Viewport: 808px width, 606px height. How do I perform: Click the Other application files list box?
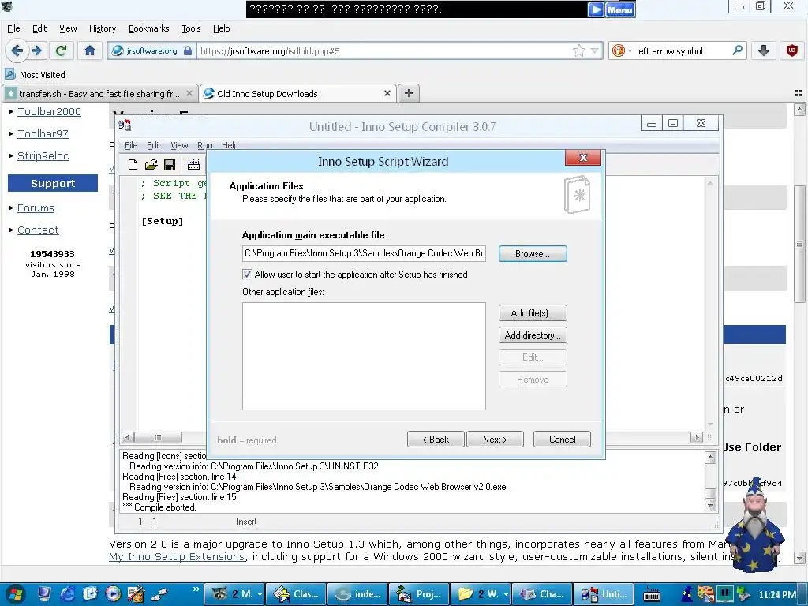[364, 356]
